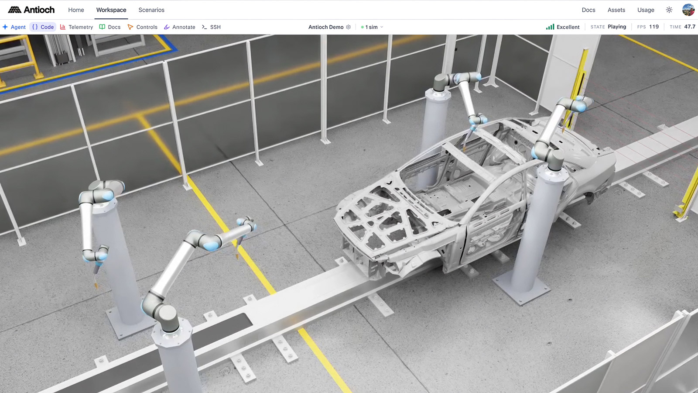The width and height of the screenshot is (698, 393).
Task: Click the Playing state indicator
Action: (608, 27)
